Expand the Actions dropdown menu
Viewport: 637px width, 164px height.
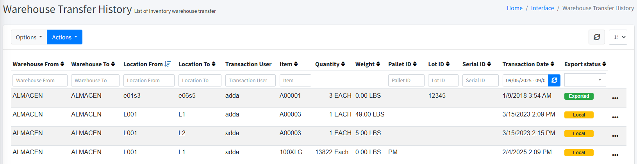[64, 37]
